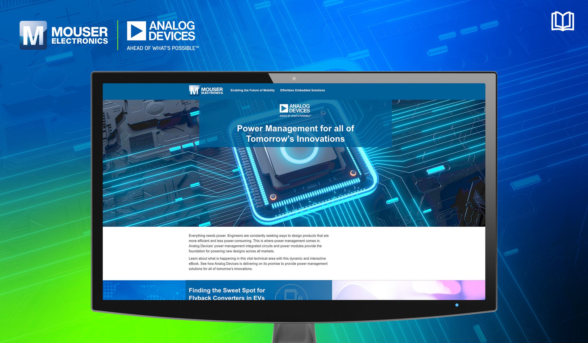Click the orange screw on the chip's right corner
Image resolution: width=588 pixels, height=343 pixels.
353,173
